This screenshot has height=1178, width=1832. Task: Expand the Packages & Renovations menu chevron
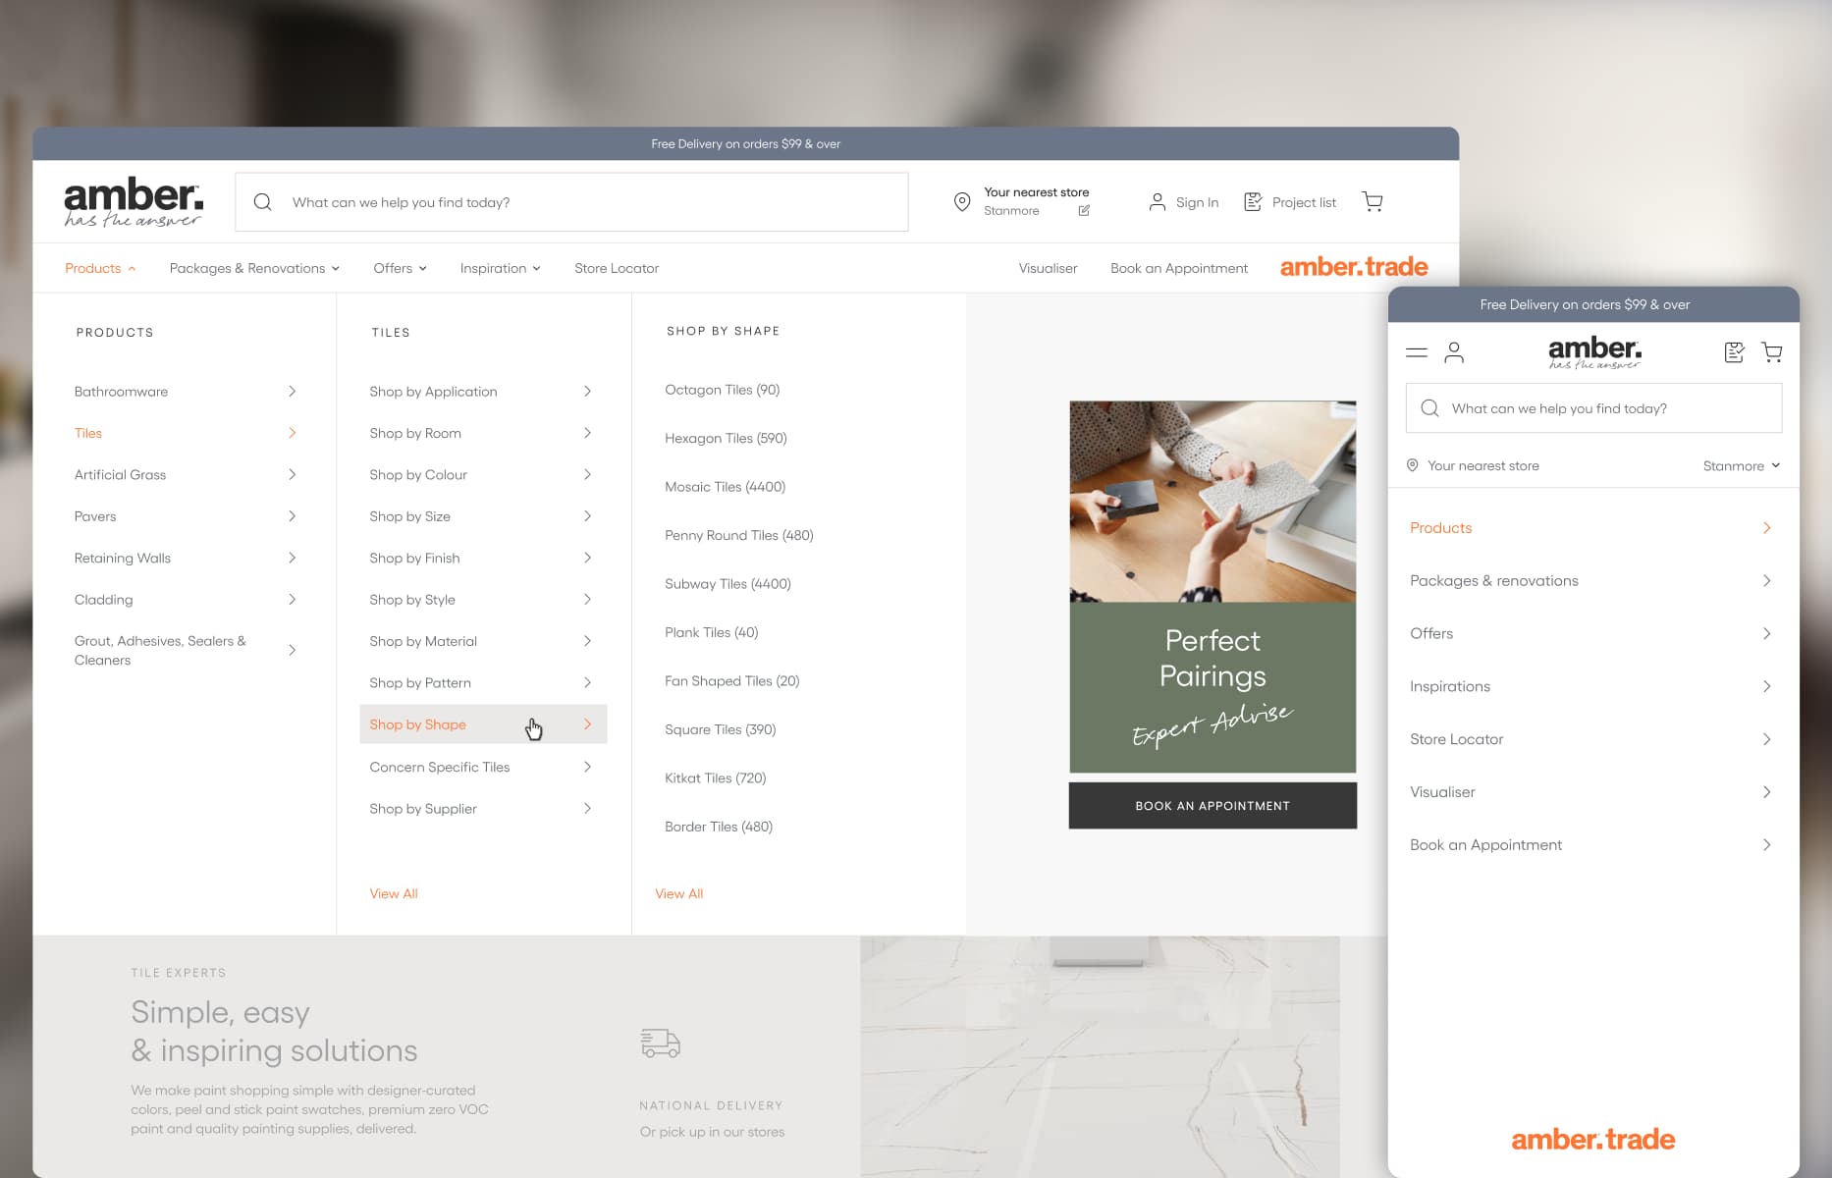337,268
